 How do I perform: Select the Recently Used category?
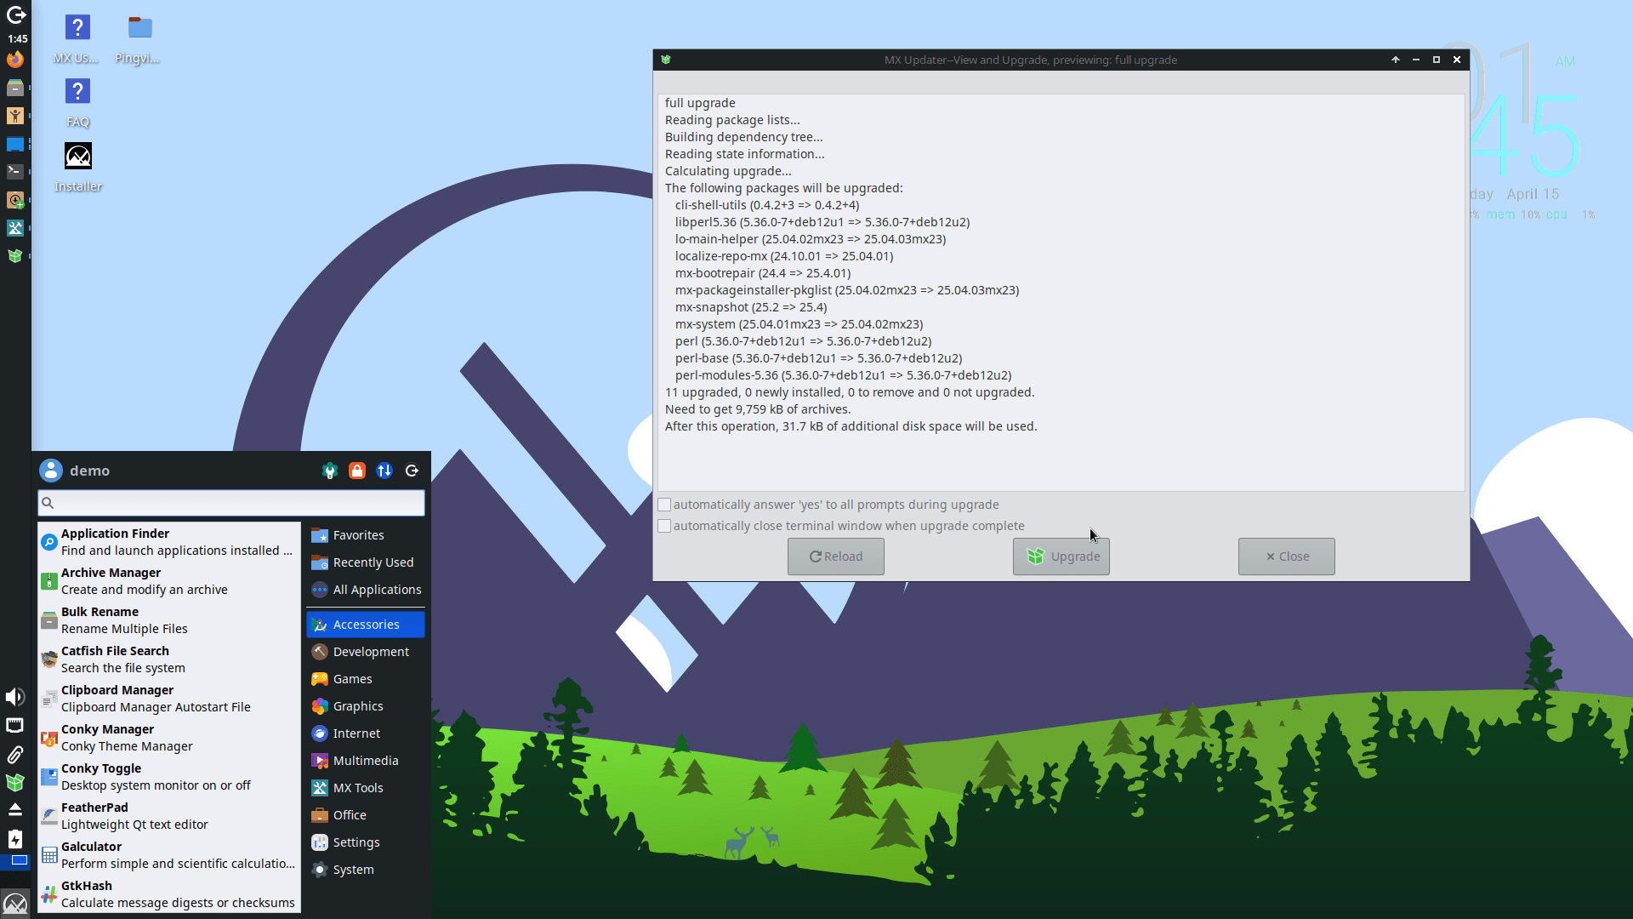366,562
